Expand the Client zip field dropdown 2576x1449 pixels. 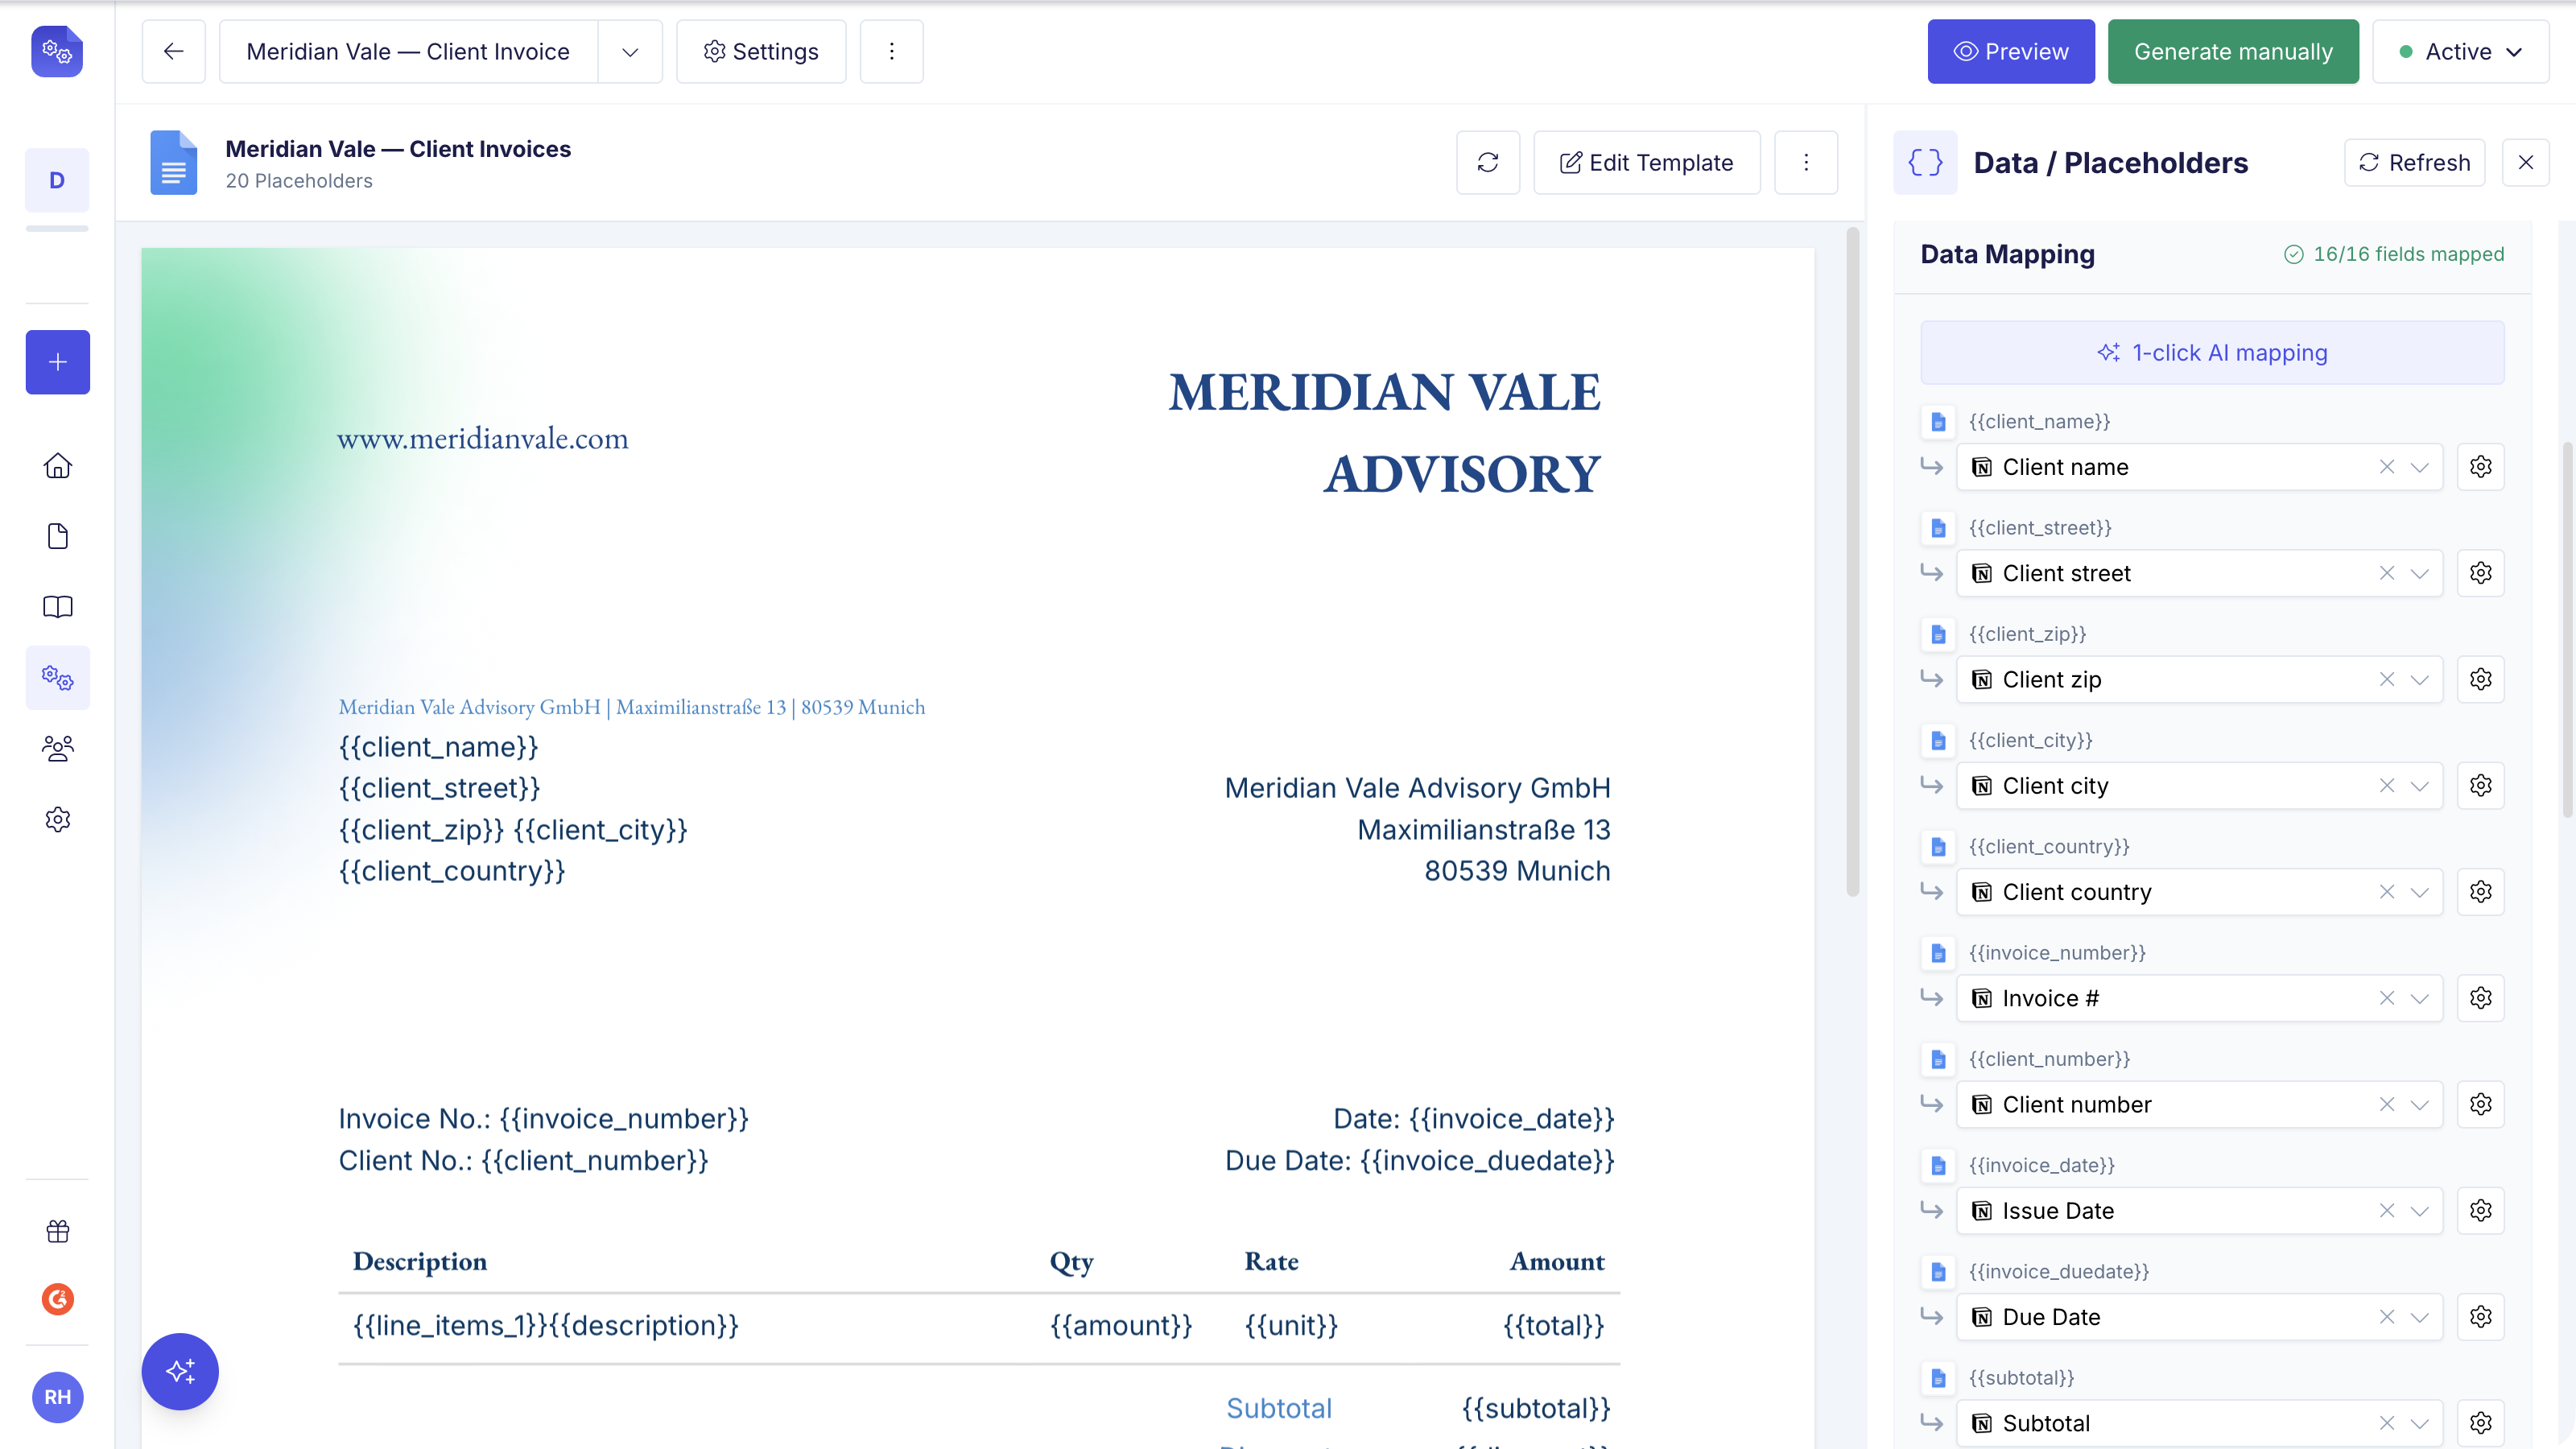(x=2419, y=679)
